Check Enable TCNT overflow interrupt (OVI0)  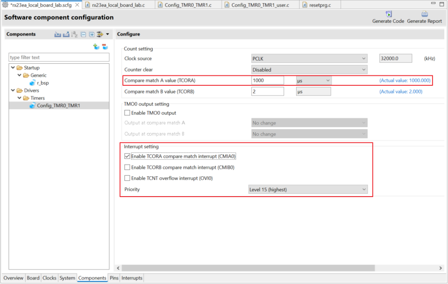click(x=127, y=178)
